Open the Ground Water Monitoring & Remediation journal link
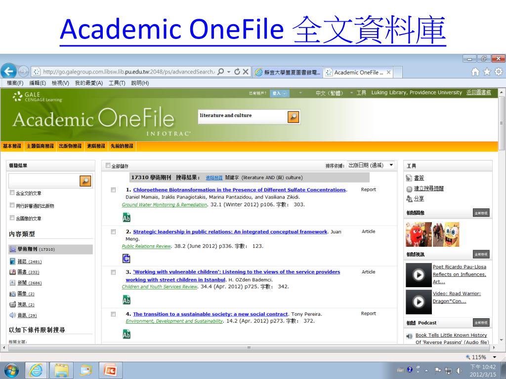The height and width of the screenshot is (379, 506). click(164, 205)
